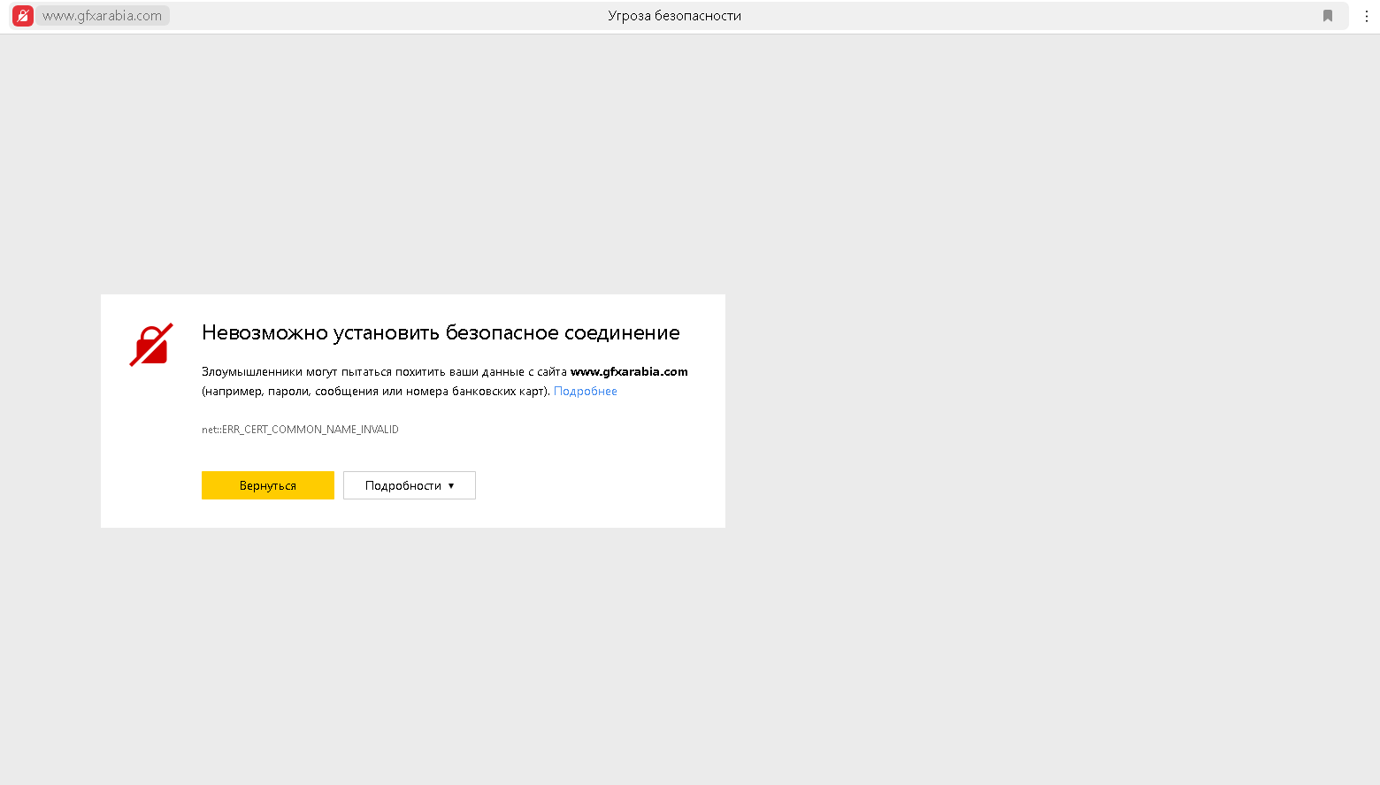Image resolution: width=1380 pixels, height=785 pixels.
Task: Click the yellow Вернуться button
Action: (268, 485)
